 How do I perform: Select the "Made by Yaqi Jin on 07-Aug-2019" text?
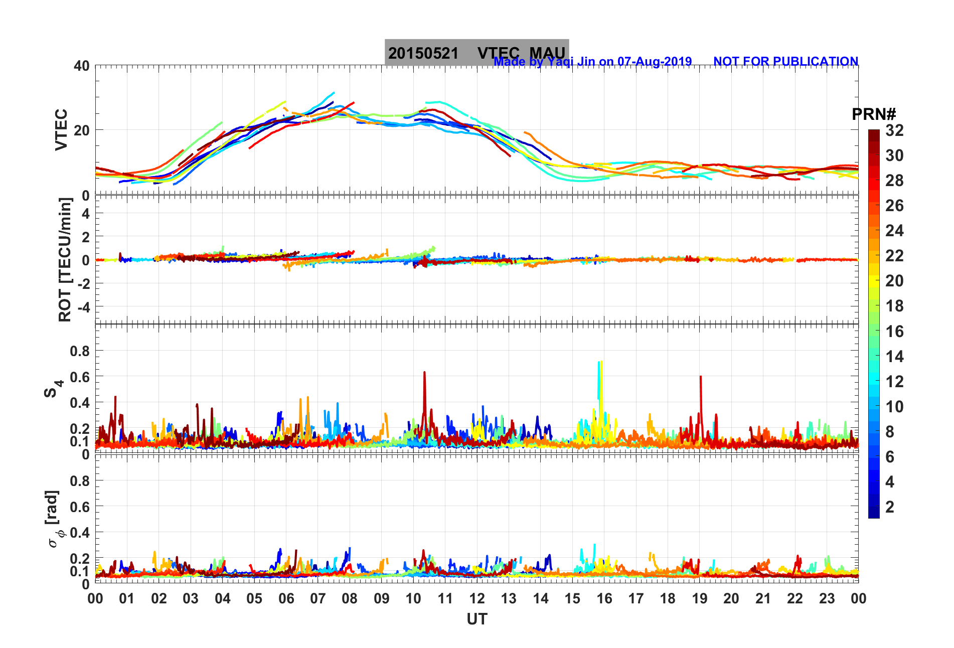(x=593, y=62)
